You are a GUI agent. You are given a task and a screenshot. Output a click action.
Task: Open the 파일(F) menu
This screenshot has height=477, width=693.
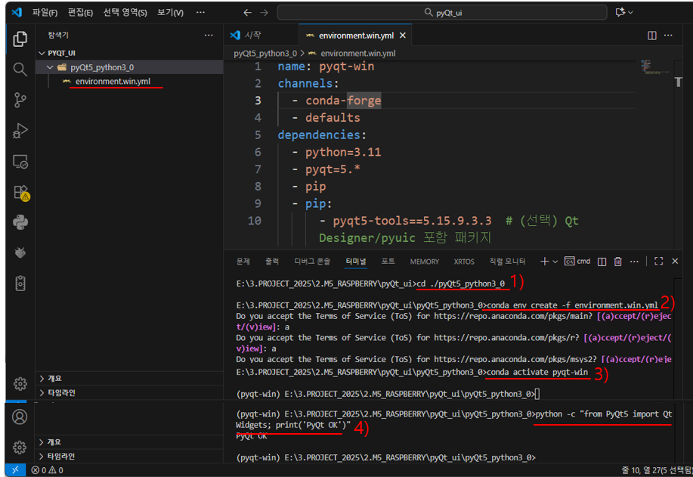[x=45, y=12]
